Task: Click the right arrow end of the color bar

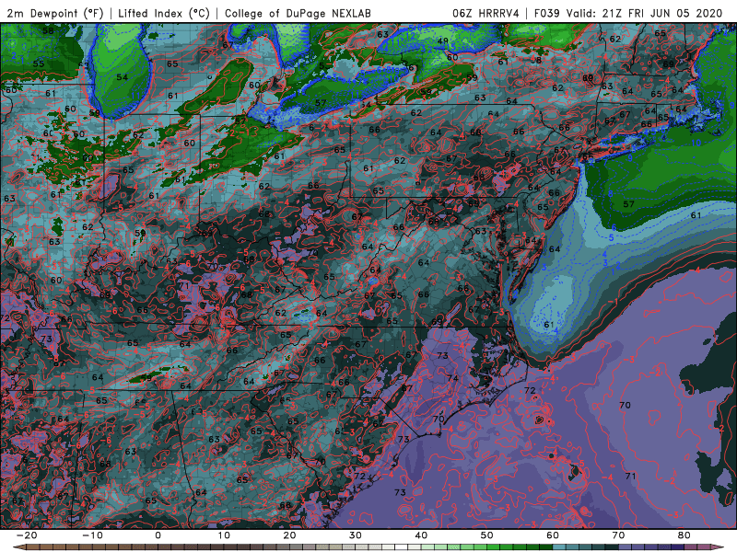Action: (x=719, y=547)
